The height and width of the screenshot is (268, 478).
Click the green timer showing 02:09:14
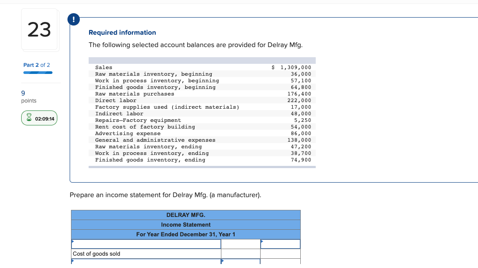(39, 118)
